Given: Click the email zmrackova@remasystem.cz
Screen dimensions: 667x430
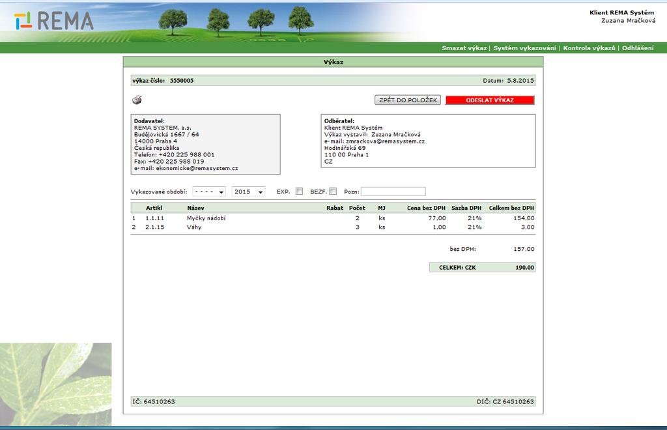Looking at the screenshot, I should coord(386,141).
